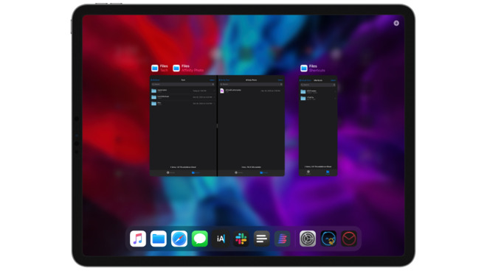Open the document file in Affinity Photo window

(x=251, y=91)
